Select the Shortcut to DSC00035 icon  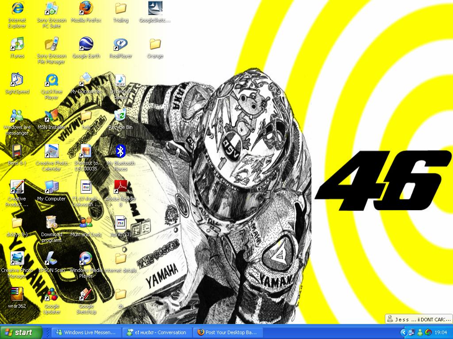86,151
